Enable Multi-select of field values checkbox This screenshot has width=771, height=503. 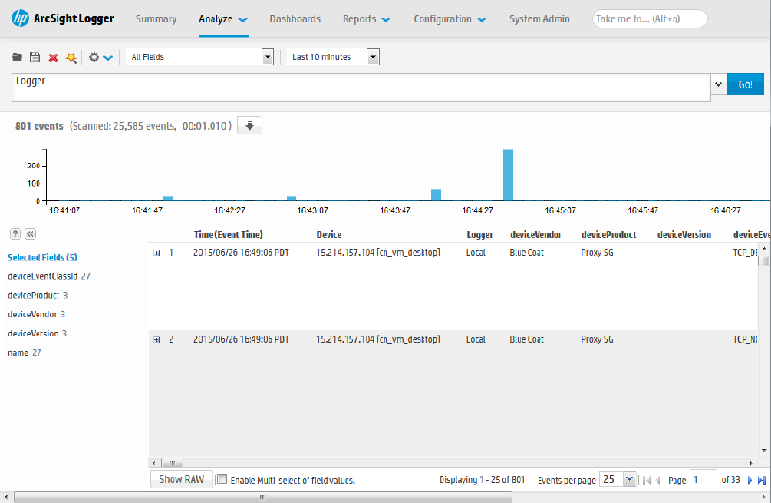[222, 479]
